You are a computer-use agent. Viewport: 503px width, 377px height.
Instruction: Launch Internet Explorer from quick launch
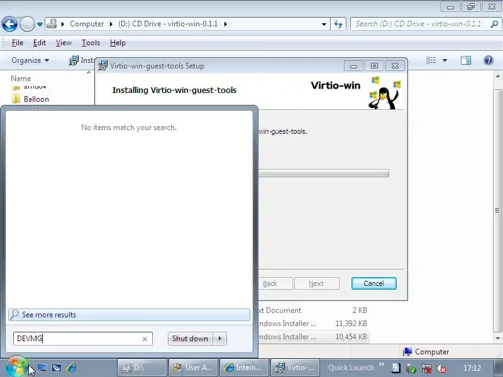click(71, 368)
